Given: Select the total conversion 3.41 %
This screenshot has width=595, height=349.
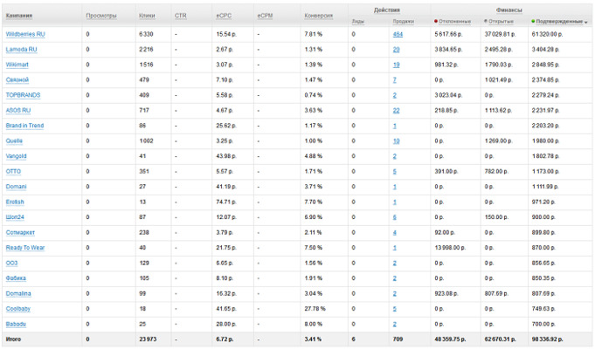Looking at the screenshot, I should point(313,339).
